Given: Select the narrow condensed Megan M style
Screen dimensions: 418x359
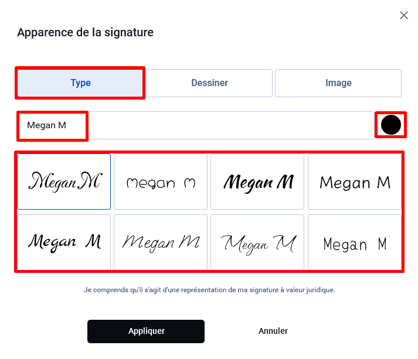Looking at the screenshot, I should pos(355,242).
